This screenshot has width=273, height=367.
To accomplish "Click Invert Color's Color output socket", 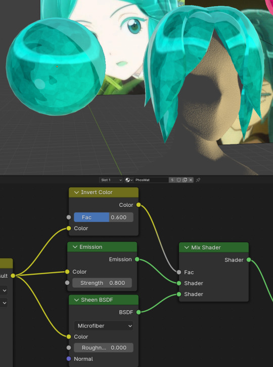I will (x=139, y=205).
